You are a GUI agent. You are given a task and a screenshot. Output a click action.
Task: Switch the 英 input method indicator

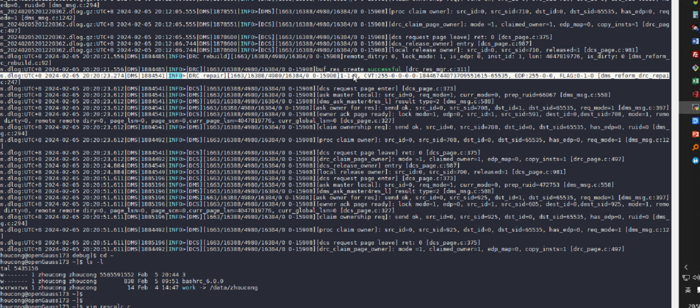688,290
